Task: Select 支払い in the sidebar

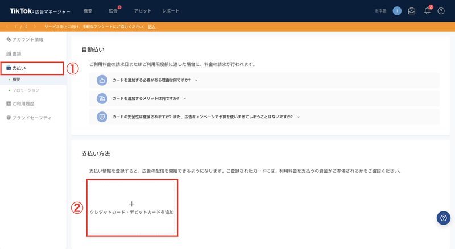Action: click(32, 68)
